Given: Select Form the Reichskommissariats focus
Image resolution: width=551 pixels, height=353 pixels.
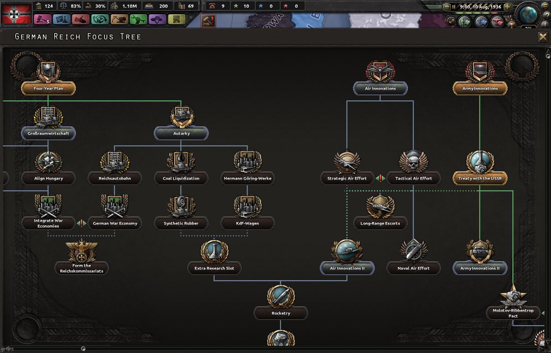Looking at the screenshot, I should (81, 268).
